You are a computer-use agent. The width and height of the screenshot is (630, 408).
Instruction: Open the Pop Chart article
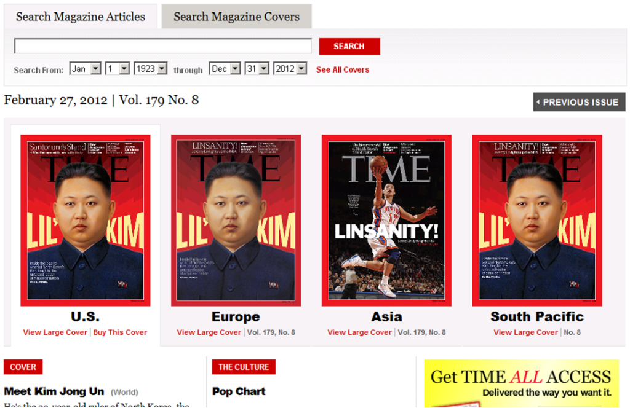pyautogui.click(x=239, y=391)
